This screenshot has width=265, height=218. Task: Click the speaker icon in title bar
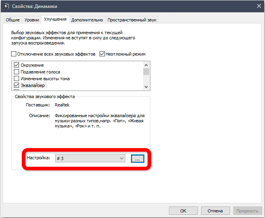[x=6, y=6]
